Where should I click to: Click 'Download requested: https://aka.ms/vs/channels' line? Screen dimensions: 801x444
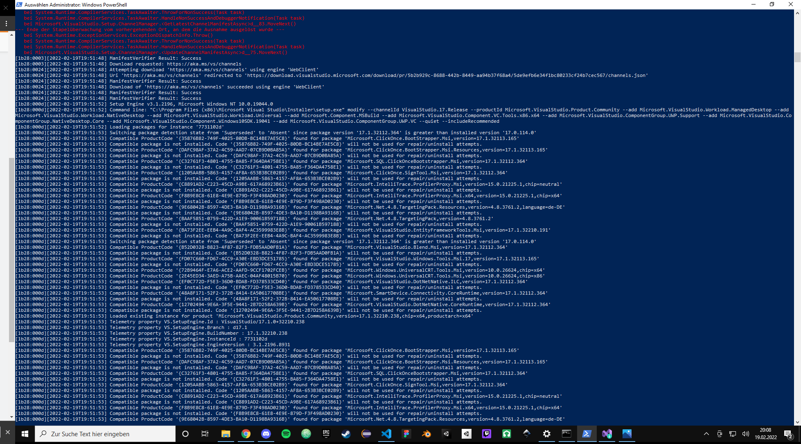[x=129, y=64]
